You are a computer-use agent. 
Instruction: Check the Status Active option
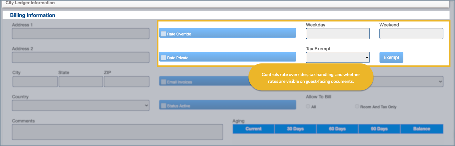click(x=164, y=106)
